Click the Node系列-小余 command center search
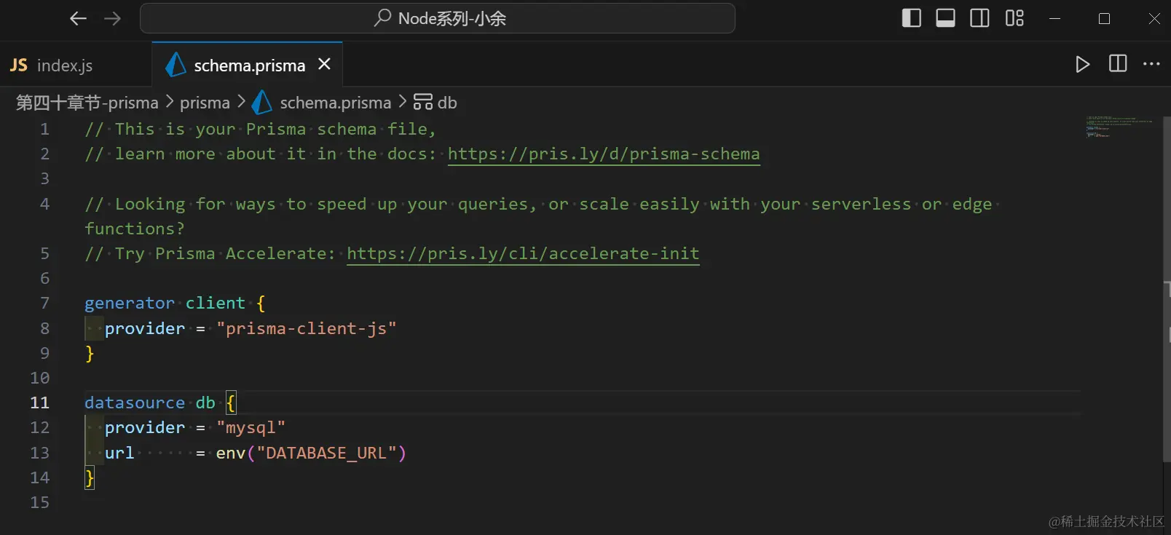 [x=438, y=18]
